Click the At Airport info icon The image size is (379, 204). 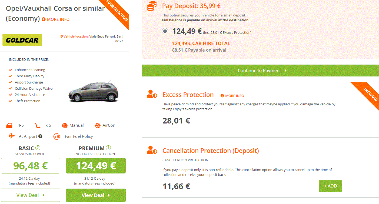pyautogui.click(x=40, y=136)
